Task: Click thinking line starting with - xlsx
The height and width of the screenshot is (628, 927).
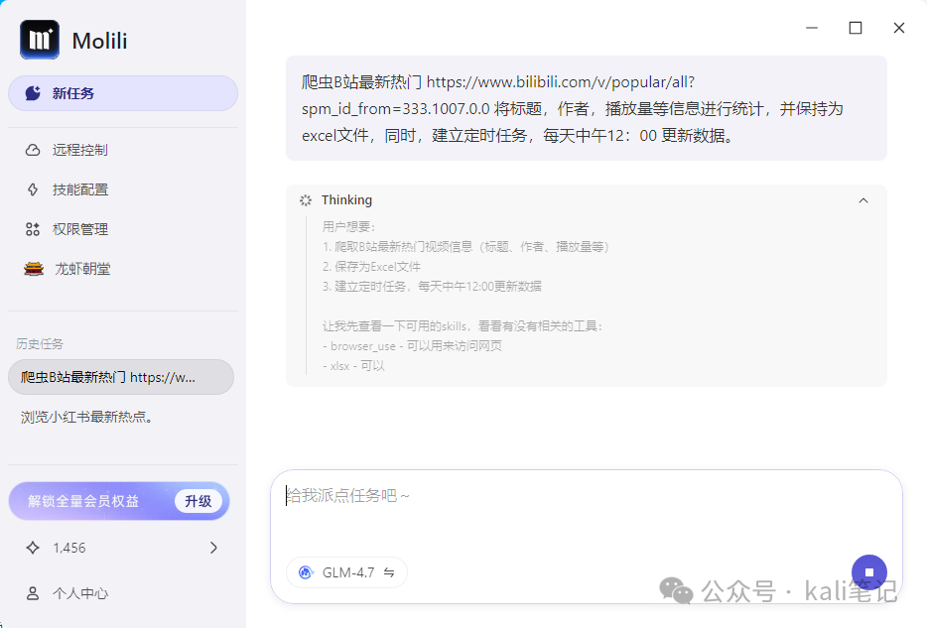Action: 353,366
